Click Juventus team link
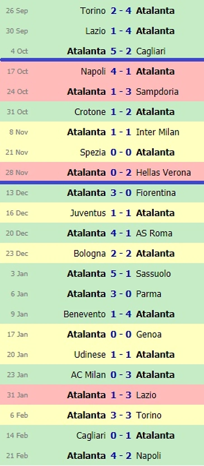The width and height of the screenshot is (204, 466). tap(88, 213)
